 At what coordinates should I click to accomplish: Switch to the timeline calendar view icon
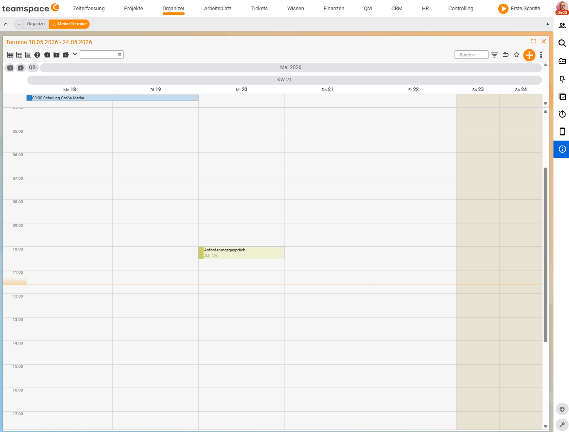point(10,55)
